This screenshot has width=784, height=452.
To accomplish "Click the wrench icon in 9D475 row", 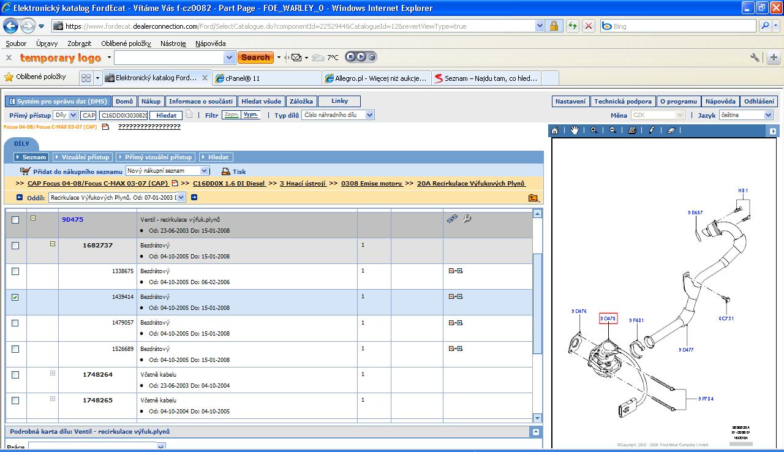I will coord(467,219).
